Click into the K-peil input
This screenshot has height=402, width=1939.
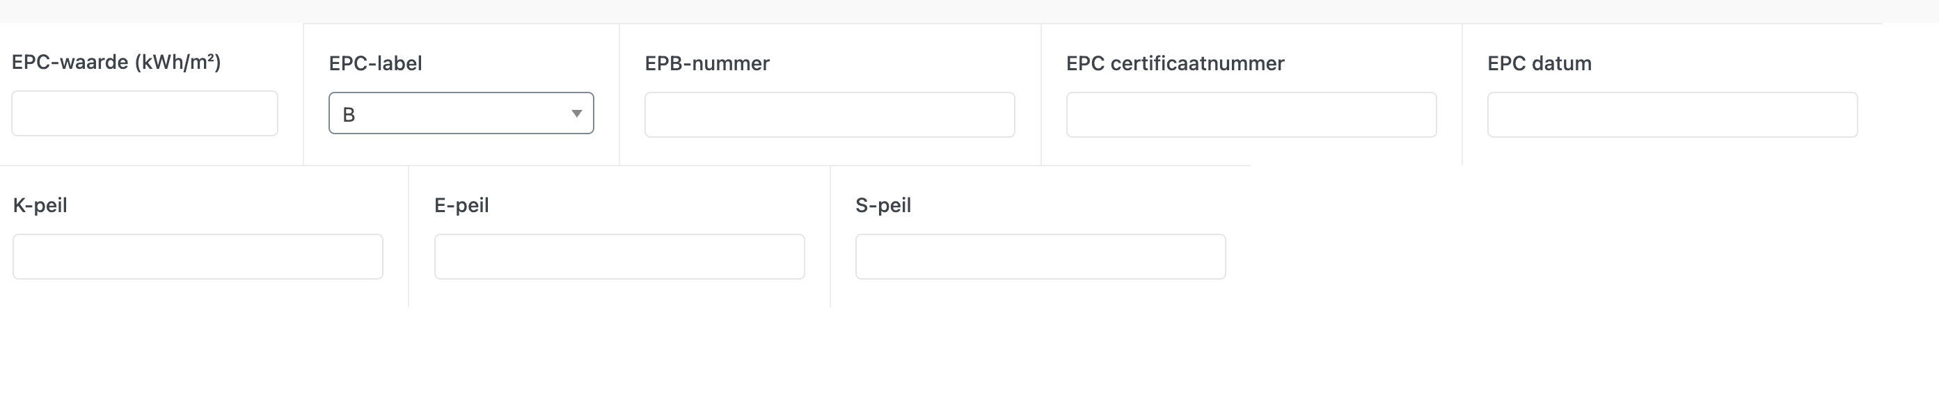(x=198, y=257)
